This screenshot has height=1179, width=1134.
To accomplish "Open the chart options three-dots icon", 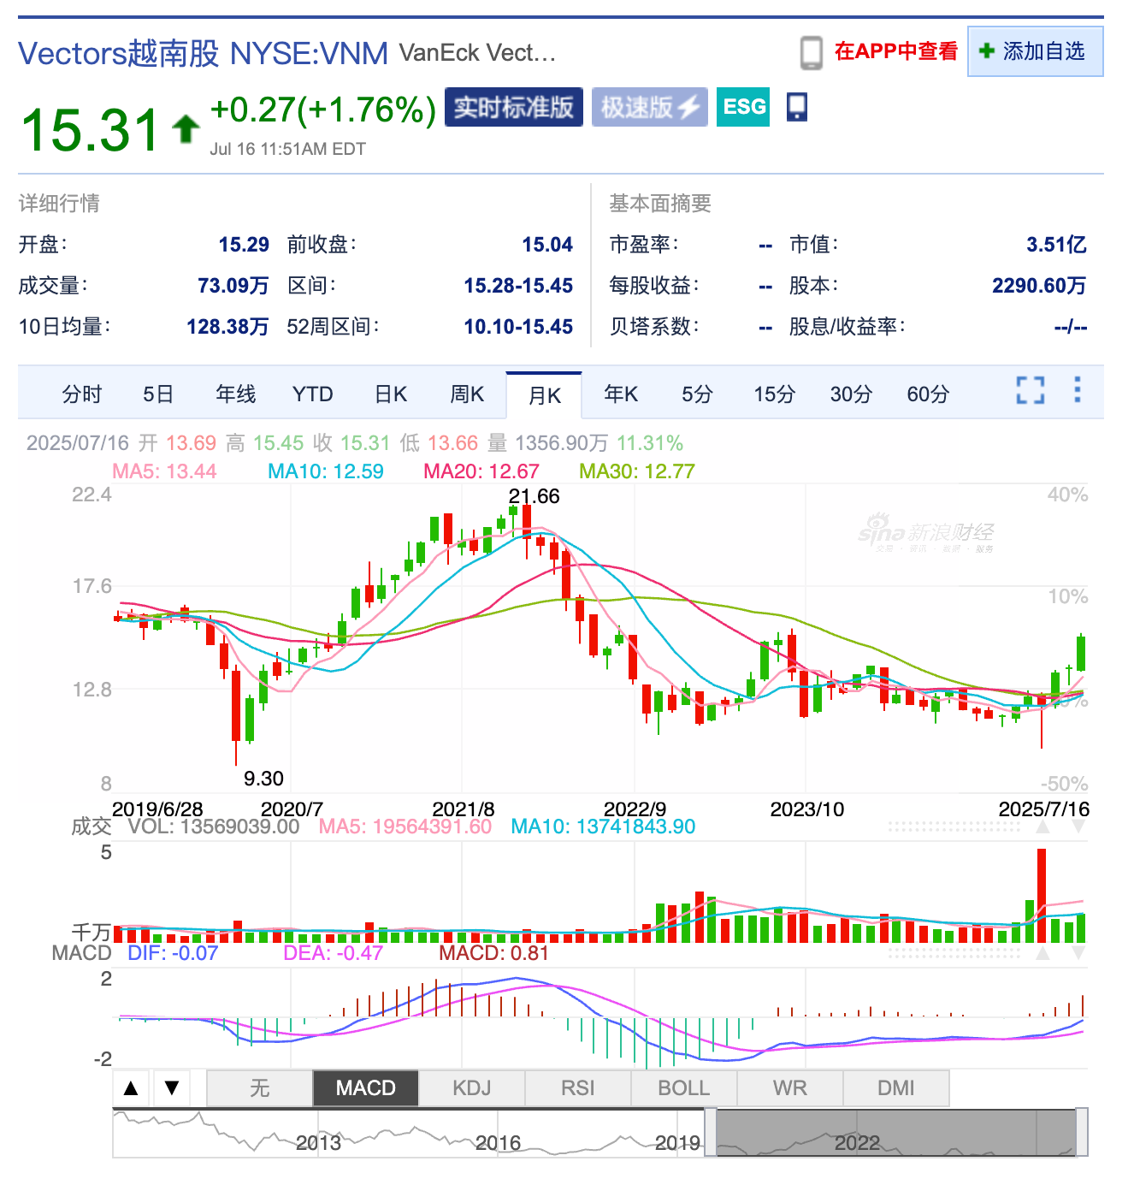I will pyautogui.click(x=1078, y=391).
